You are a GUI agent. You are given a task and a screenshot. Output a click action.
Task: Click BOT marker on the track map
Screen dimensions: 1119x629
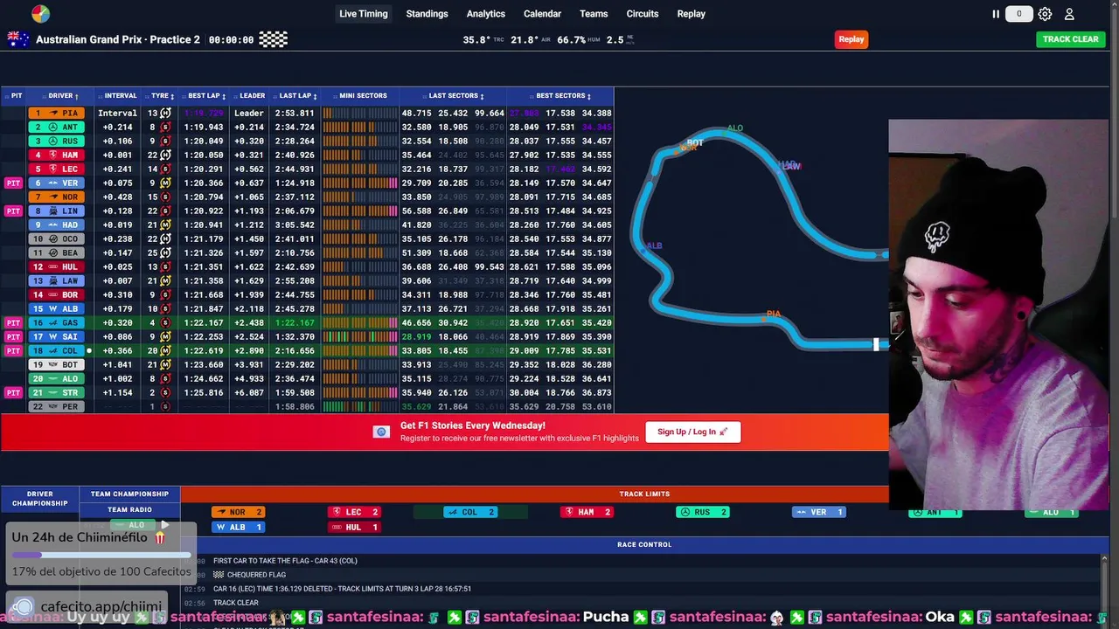[x=695, y=142]
